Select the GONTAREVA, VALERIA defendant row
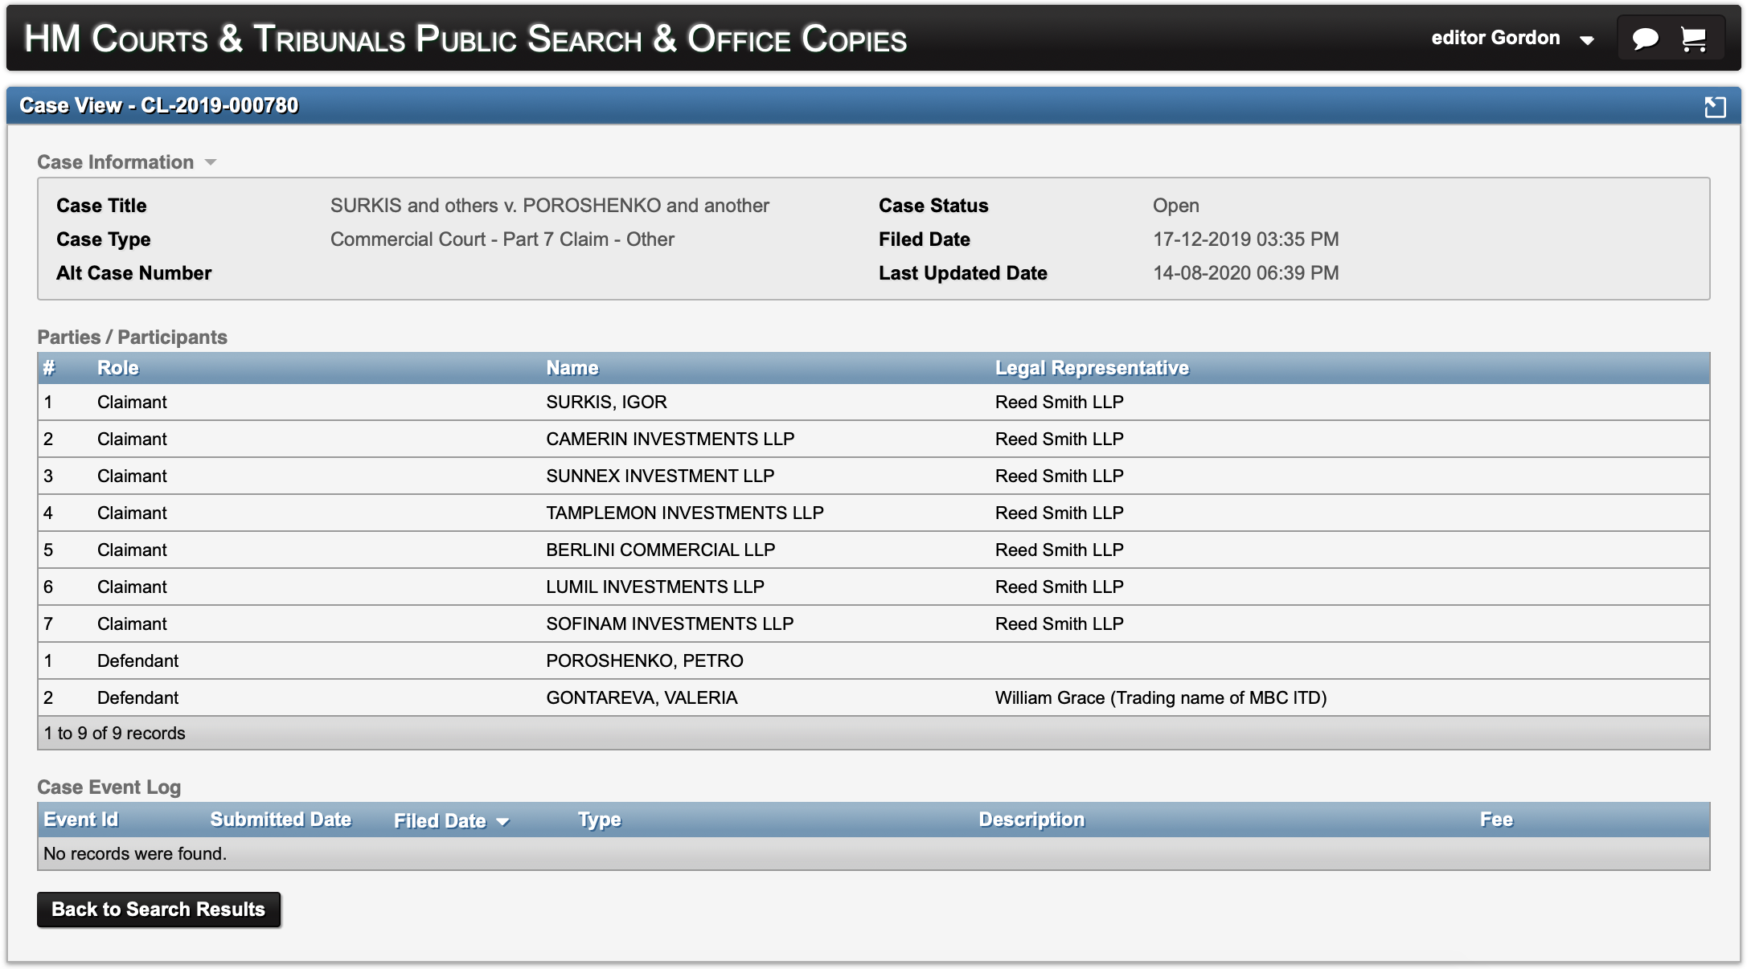 point(642,697)
